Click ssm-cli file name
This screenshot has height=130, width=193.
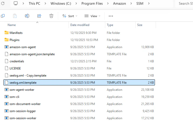click(14, 97)
